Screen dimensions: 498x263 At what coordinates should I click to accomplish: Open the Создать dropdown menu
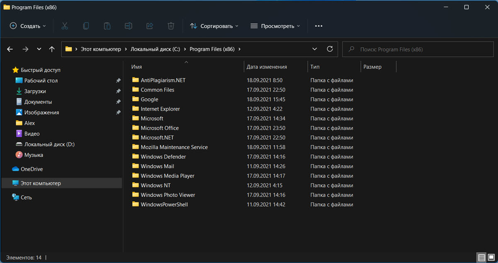[x=28, y=26]
